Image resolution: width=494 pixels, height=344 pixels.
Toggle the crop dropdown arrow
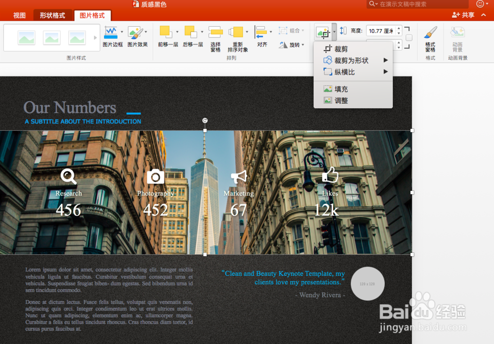[334, 32]
